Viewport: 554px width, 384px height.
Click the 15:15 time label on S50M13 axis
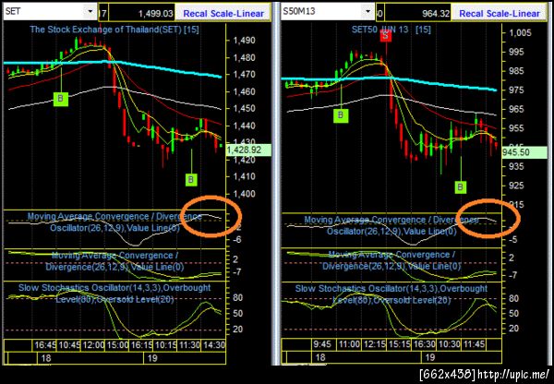click(400, 344)
